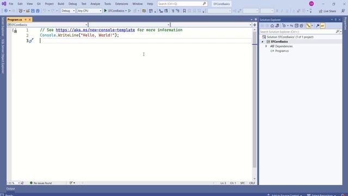The image size is (348, 196).
Task: Click the magnifier icon in top search box
Action: [204, 4]
